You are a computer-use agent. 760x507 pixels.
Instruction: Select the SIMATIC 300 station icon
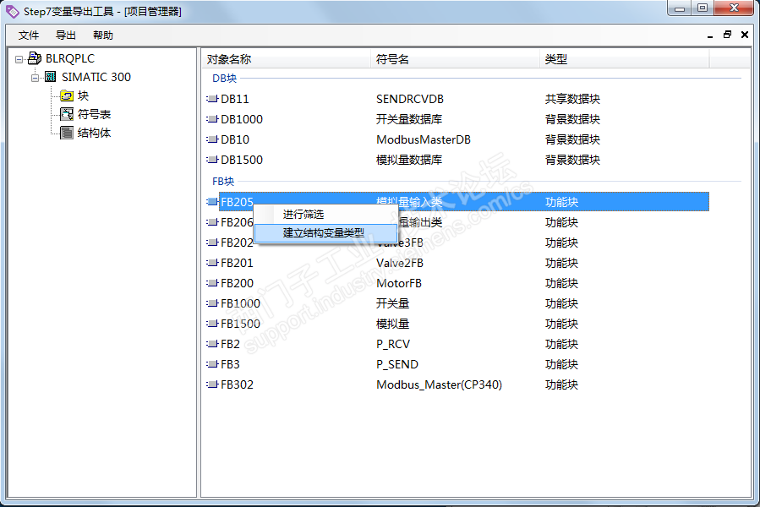[51, 77]
